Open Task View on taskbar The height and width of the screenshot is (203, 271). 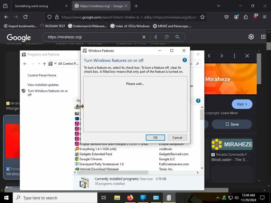click(104, 198)
